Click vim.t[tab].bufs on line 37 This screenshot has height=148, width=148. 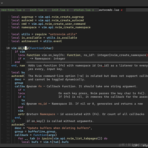(56, 142)
